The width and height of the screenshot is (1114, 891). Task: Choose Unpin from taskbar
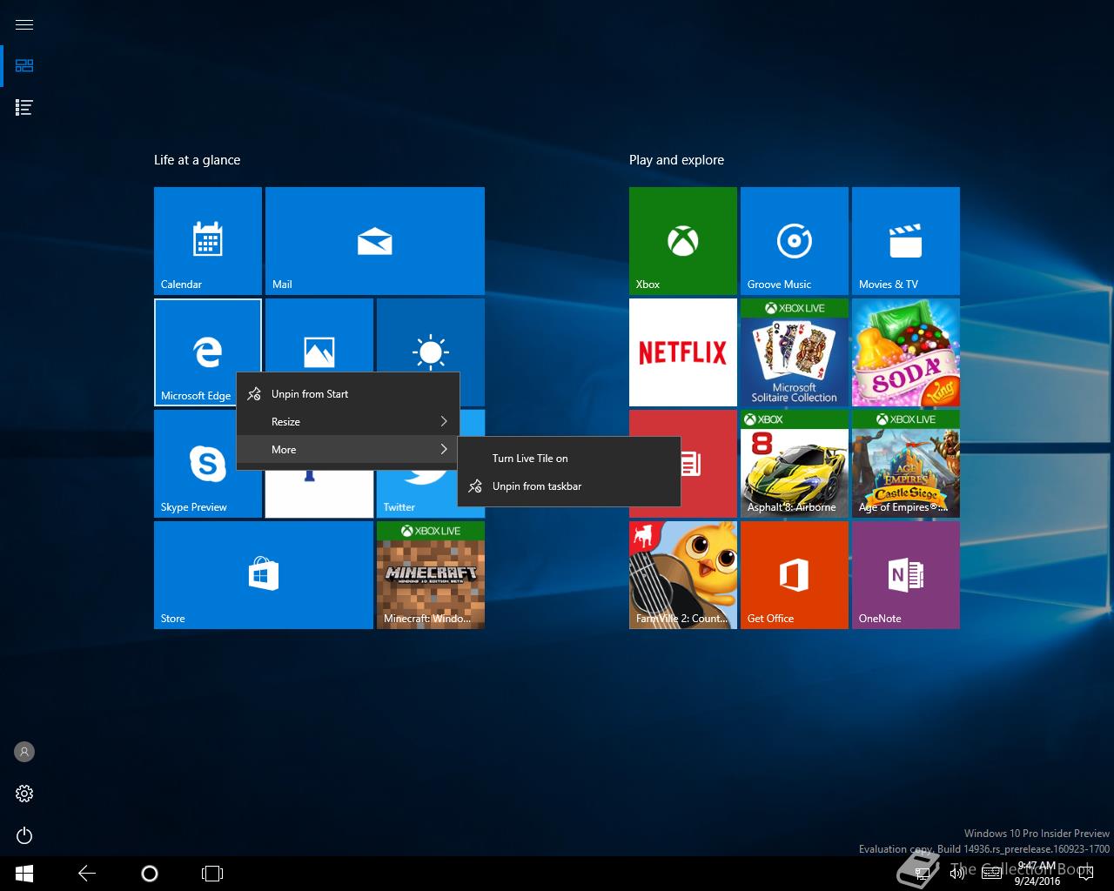click(568, 486)
